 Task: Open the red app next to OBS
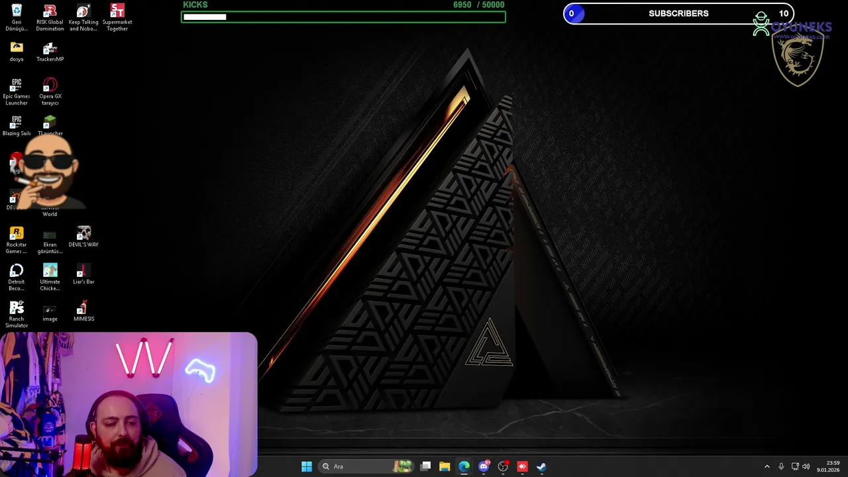pyautogui.click(x=522, y=466)
